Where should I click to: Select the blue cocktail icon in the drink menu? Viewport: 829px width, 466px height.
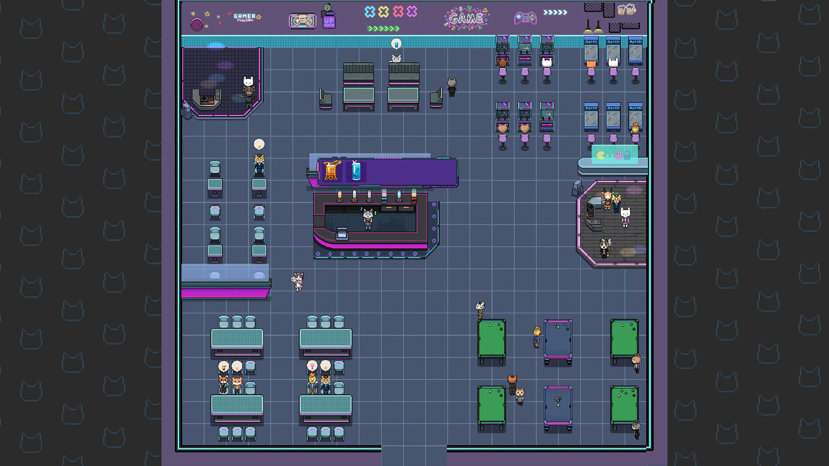coord(356,170)
